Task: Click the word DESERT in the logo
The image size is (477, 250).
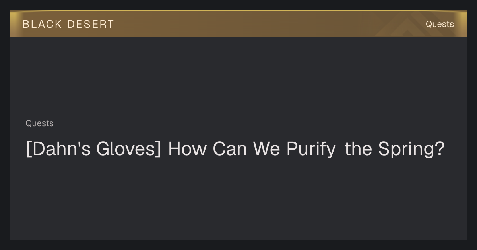Action: coord(91,24)
